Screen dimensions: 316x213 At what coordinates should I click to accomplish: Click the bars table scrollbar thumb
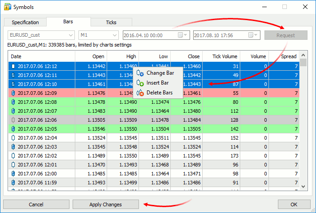(x=303, y=62)
